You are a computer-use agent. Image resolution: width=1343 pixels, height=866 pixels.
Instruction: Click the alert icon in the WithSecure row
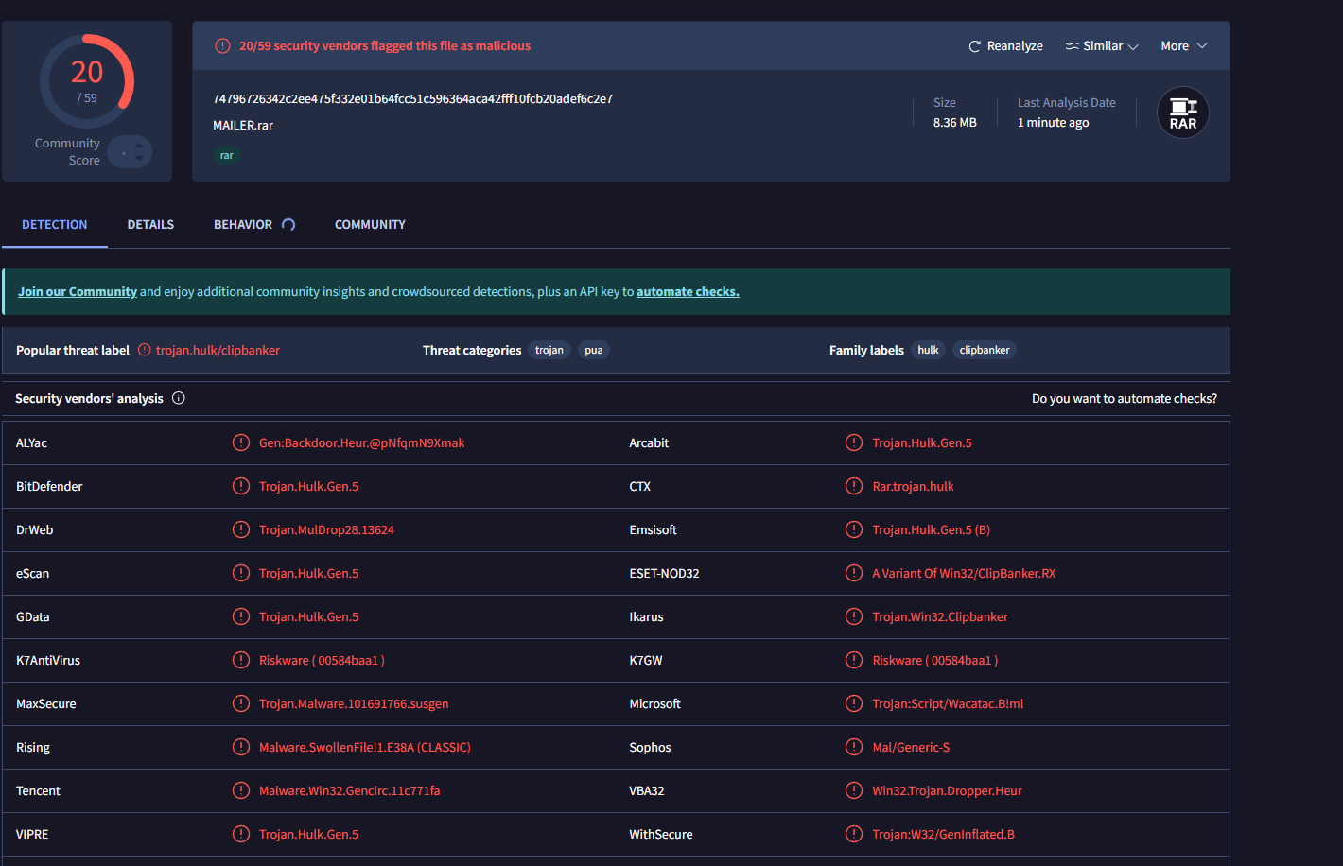pyautogui.click(x=854, y=834)
